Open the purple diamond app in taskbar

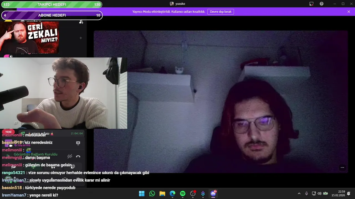pos(203,193)
